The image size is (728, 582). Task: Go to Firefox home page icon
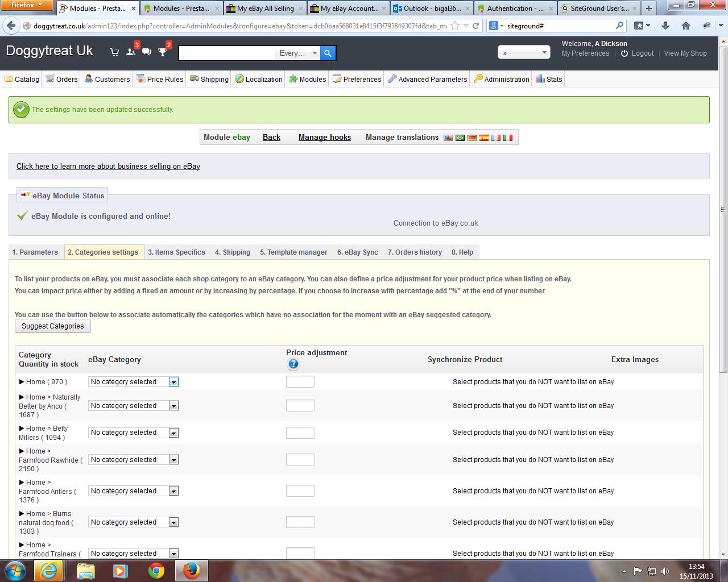(x=686, y=26)
